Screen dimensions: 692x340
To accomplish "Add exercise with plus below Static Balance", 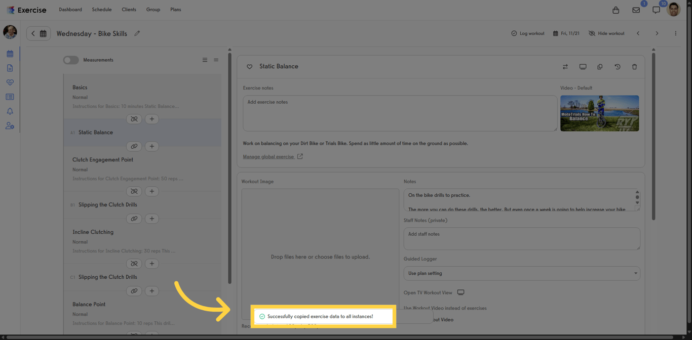I will (152, 146).
